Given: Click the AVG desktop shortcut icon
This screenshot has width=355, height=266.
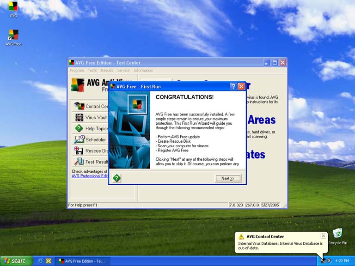Looking at the screenshot, I should (13, 7).
